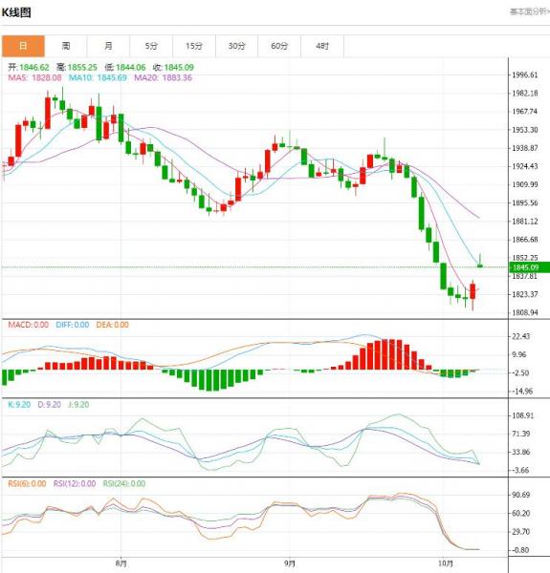Screen dimensions: 550x573
Task: Open the 基本面分析 link
Action: 530,12
